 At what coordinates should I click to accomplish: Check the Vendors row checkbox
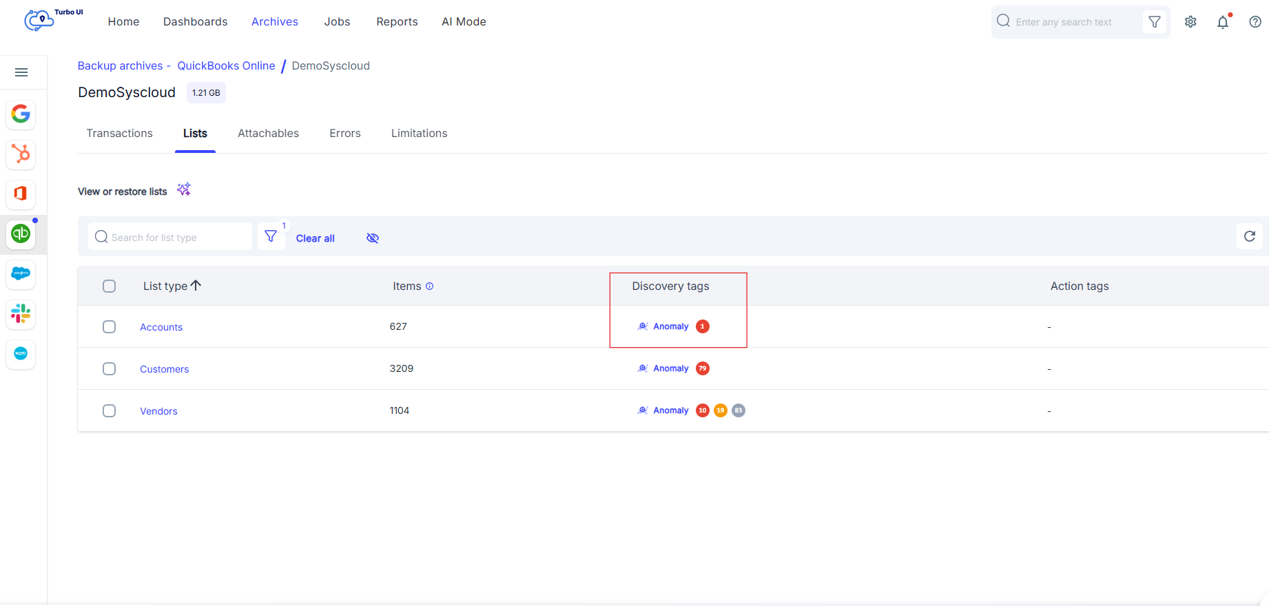(x=109, y=410)
